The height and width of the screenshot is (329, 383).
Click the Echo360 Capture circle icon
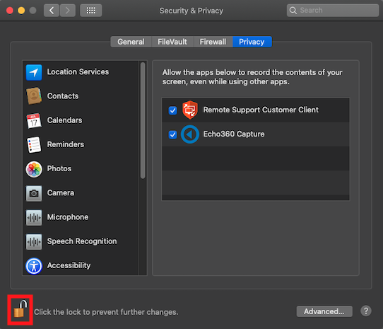190,134
